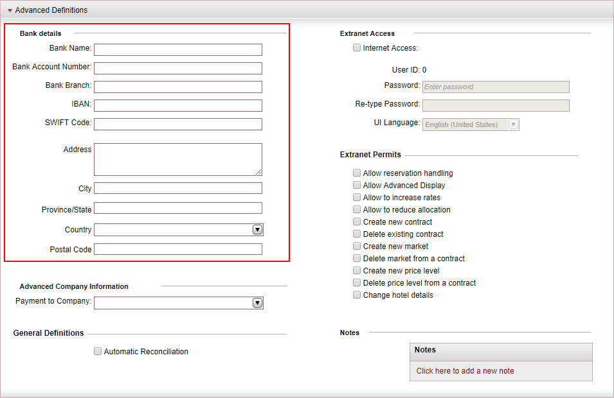
Task: Click the 'Extranet Permits' heading
Action: [370, 155]
